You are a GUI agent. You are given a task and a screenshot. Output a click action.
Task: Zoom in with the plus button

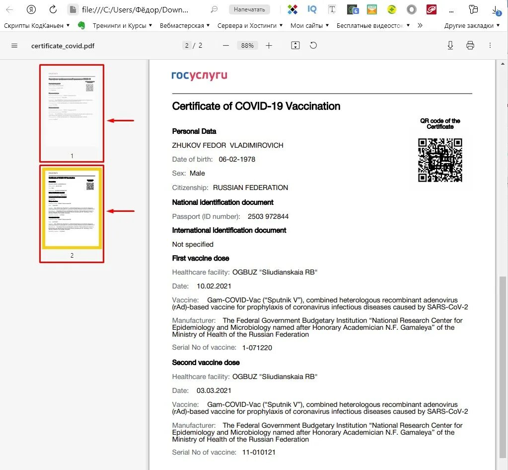pyautogui.click(x=269, y=46)
